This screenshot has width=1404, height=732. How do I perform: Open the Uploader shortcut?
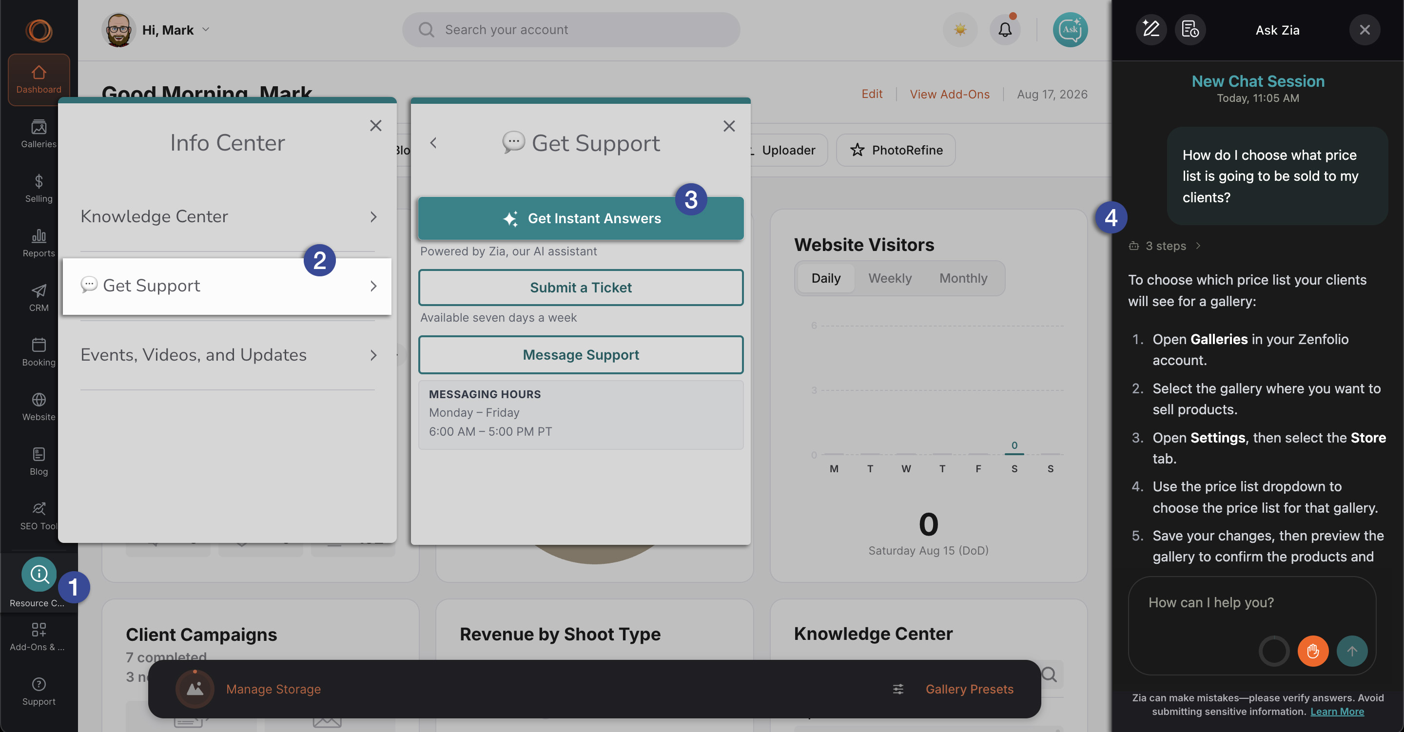(x=788, y=150)
